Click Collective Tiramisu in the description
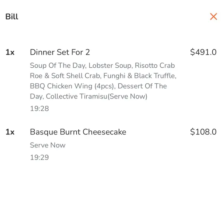 click(x=76, y=96)
